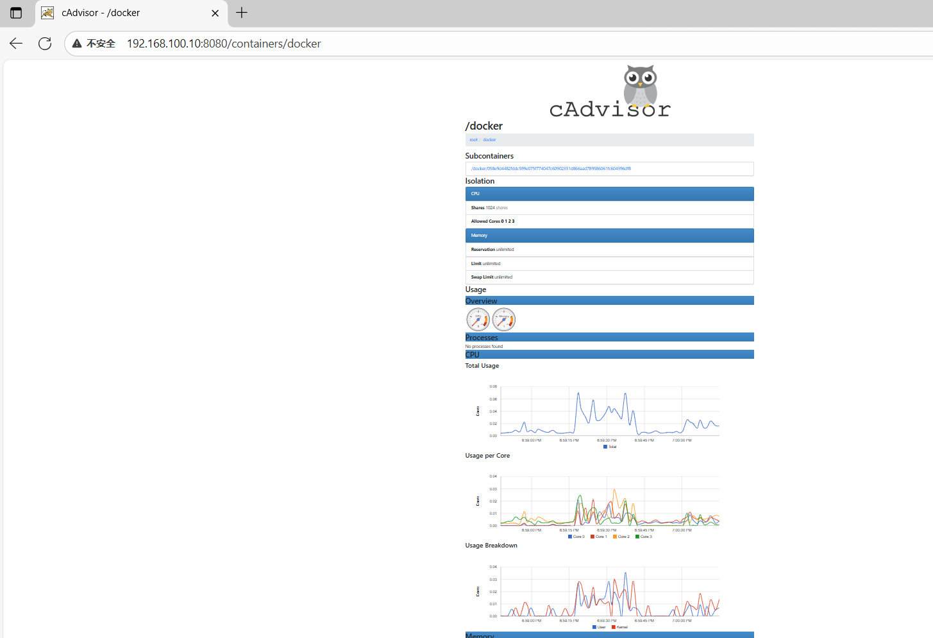This screenshot has width=933, height=638.
Task: Click the 'Total Usage' chart title
Action: coord(482,366)
